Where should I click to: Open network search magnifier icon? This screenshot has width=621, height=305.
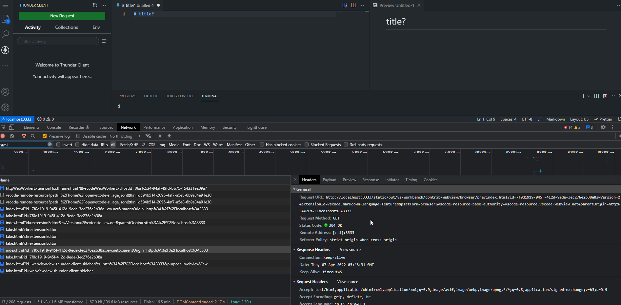(x=33, y=136)
